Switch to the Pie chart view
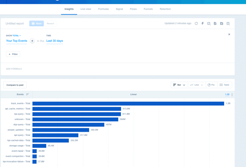Viewport: 246px width, 167px height. coord(211,85)
